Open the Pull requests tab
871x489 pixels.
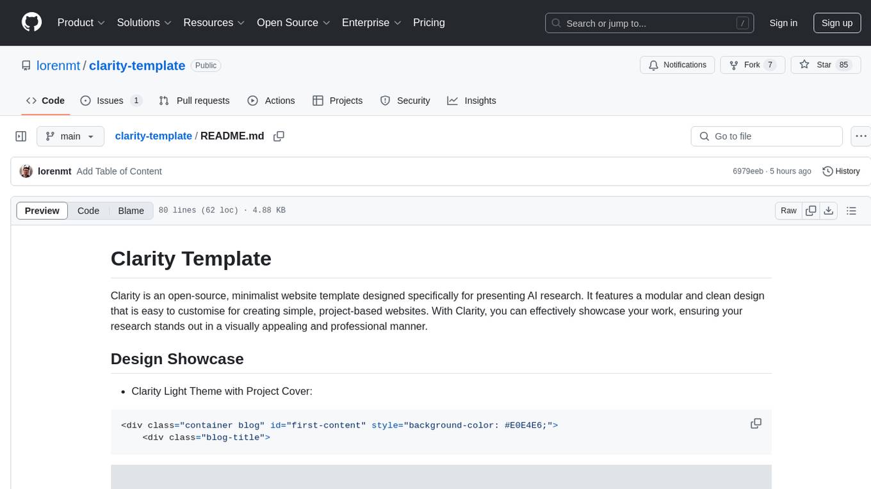(x=194, y=100)
